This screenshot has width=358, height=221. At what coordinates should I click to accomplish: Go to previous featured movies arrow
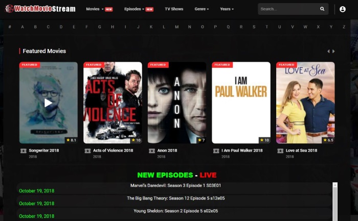point(328,51)
